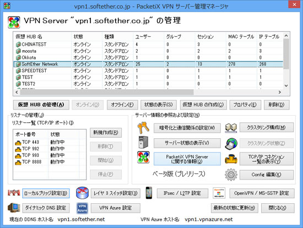Select the CHINATEST row name
This screenshot has height=228, width=303.
pos(34,45)
